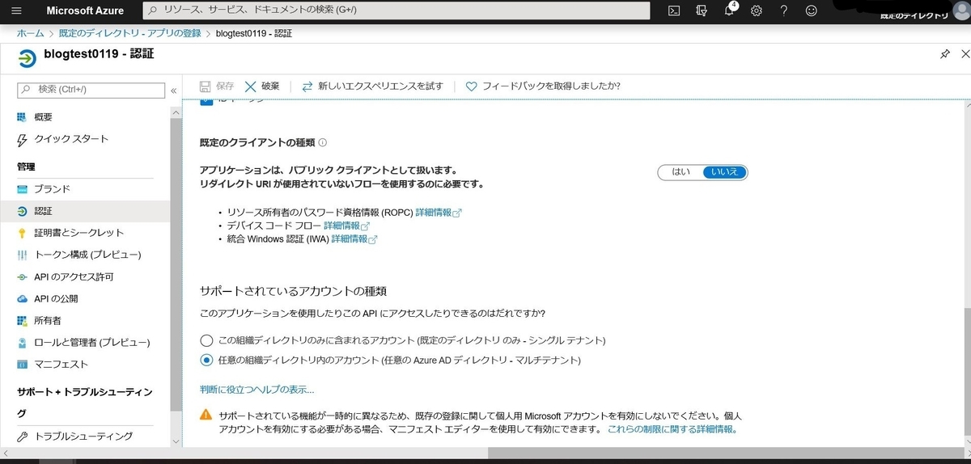Click フィードバックを取得しましたか?
Screen dimensions: 971x464
point(543,86)
